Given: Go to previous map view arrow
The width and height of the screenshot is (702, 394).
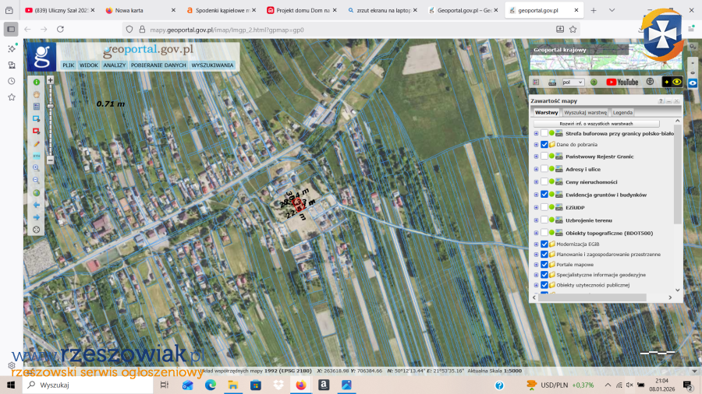Looking at the screenshot, I should 36,205.
